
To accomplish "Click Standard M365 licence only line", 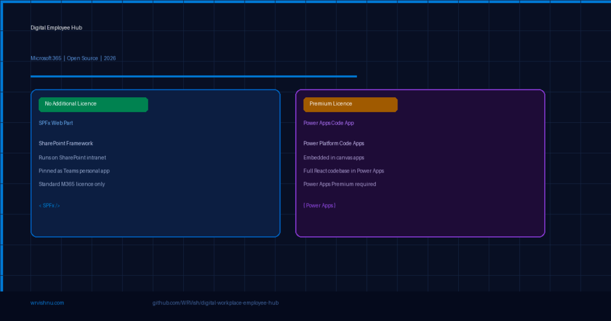I will [72, 184].
